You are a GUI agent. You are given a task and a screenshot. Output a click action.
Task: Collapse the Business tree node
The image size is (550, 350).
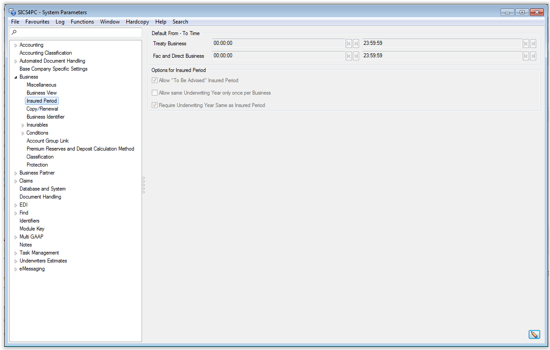(x=16, y=77)
